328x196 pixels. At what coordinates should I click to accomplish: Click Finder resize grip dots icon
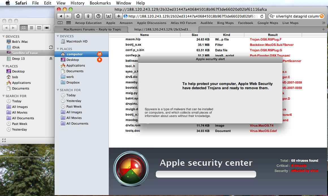pos(4,140)
